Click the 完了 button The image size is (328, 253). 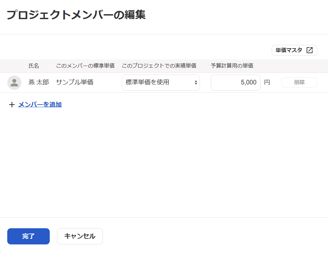pyautogui.click(x=28, y=236)
